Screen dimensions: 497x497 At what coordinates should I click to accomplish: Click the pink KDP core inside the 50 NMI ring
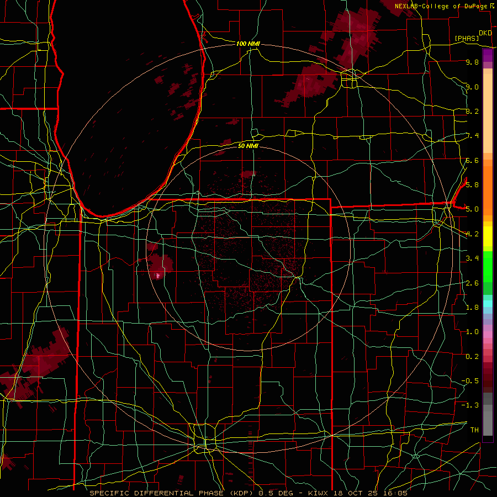[158, 276]
